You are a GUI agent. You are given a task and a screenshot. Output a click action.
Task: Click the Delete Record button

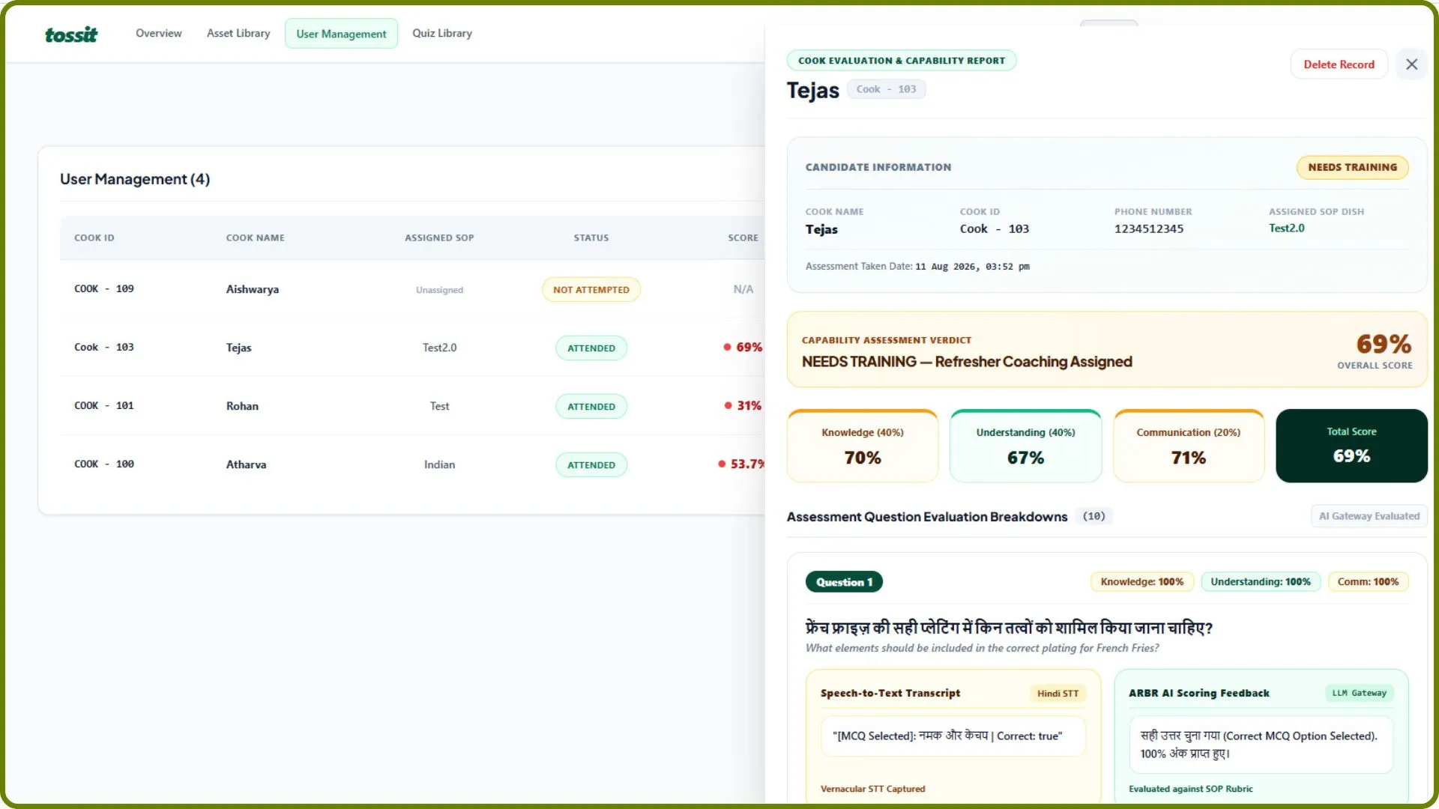tap(1339, 64)
